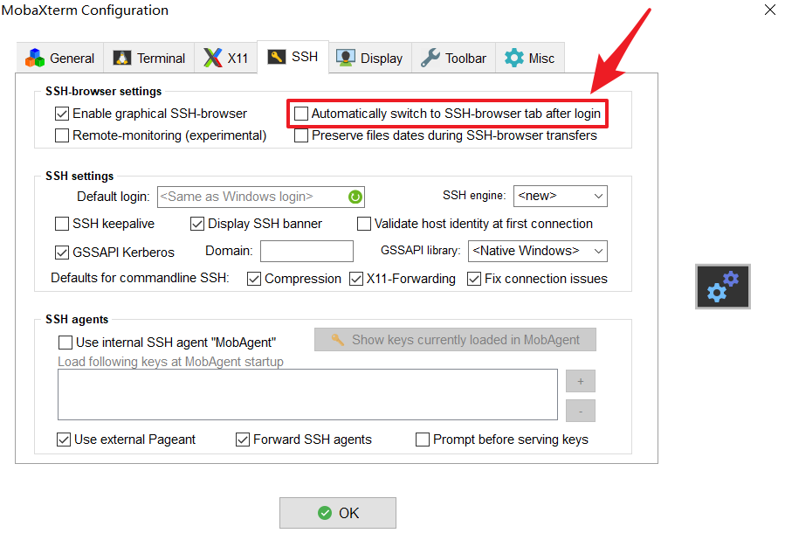Check Validate host identity at first connection
The image size is (785, 540).
click(x=364, y=224)
